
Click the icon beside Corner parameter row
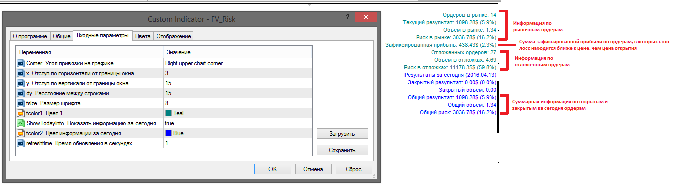21,63
